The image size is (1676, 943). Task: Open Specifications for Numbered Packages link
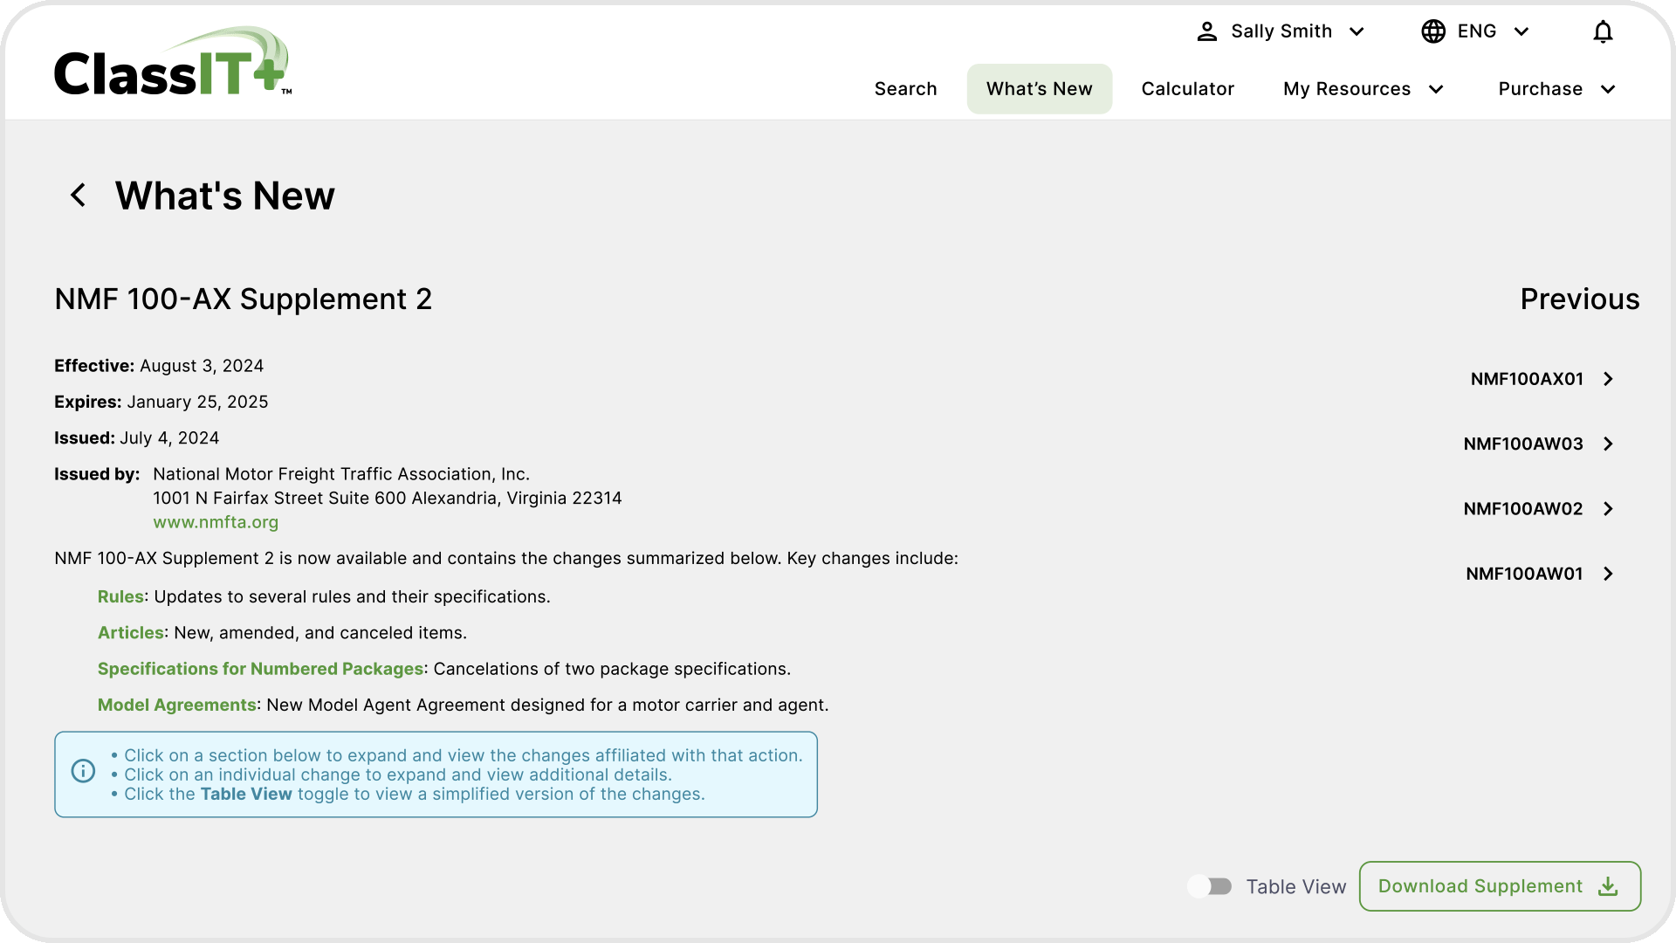[260, 669]
